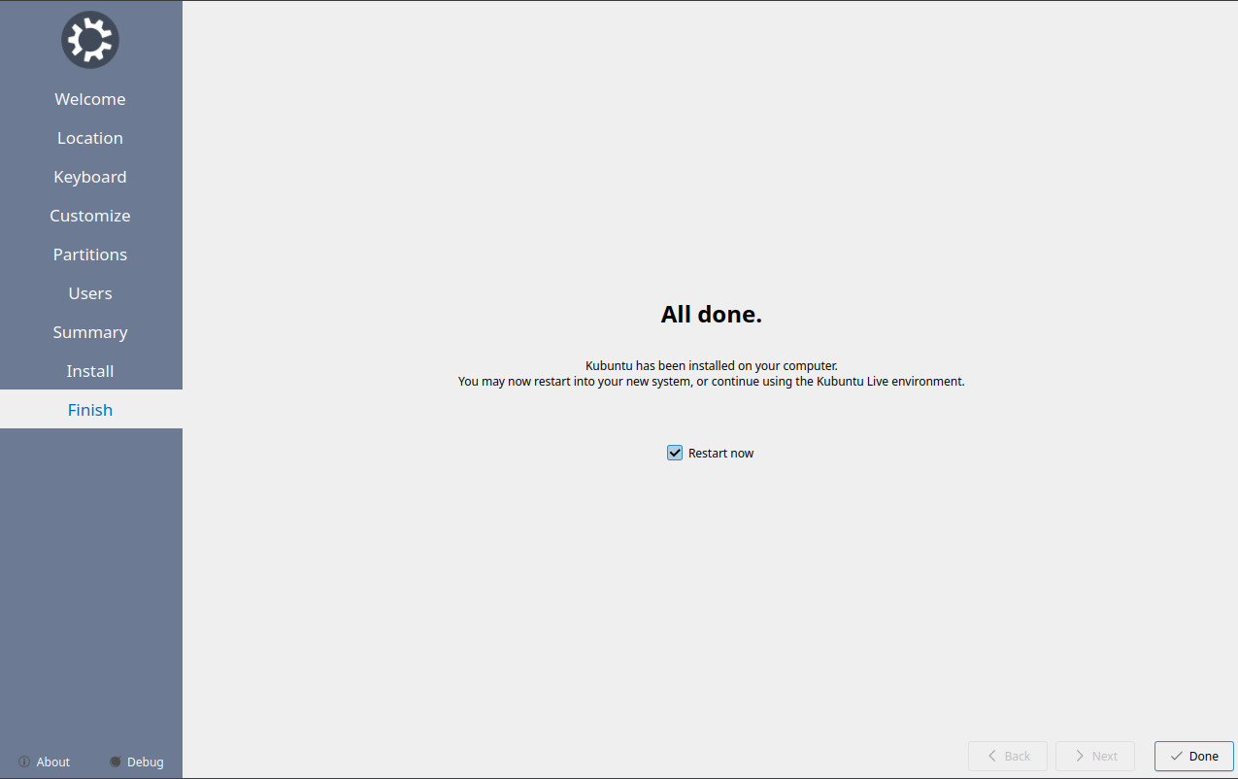
Task: Toggle the Debug information panel
Action: click(136, 762)
